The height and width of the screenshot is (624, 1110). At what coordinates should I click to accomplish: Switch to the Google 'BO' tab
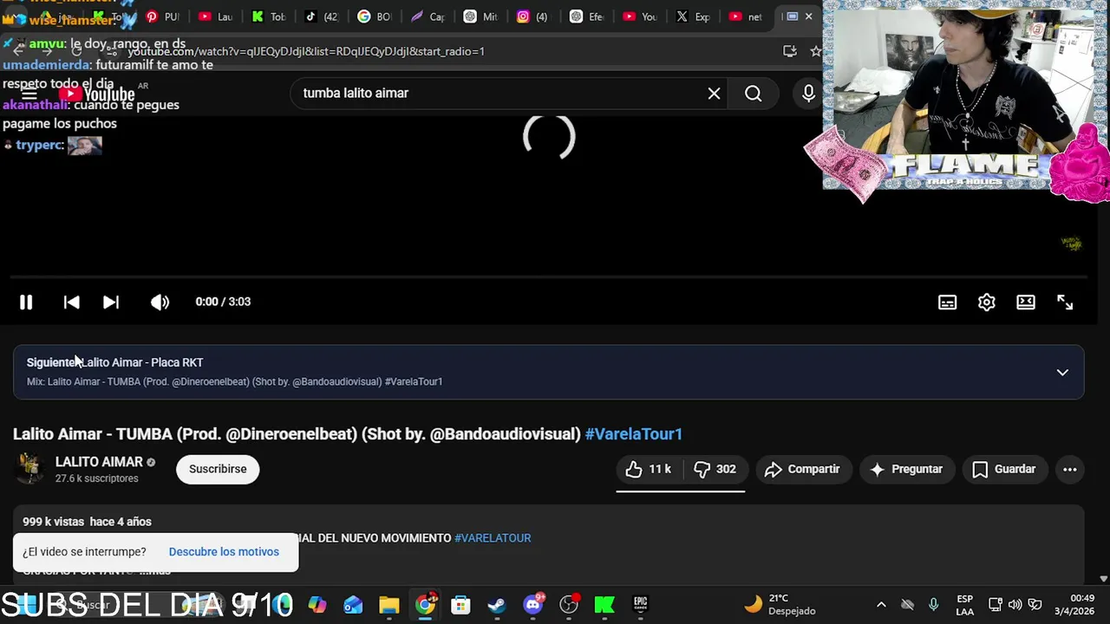[x=375, y=16]
